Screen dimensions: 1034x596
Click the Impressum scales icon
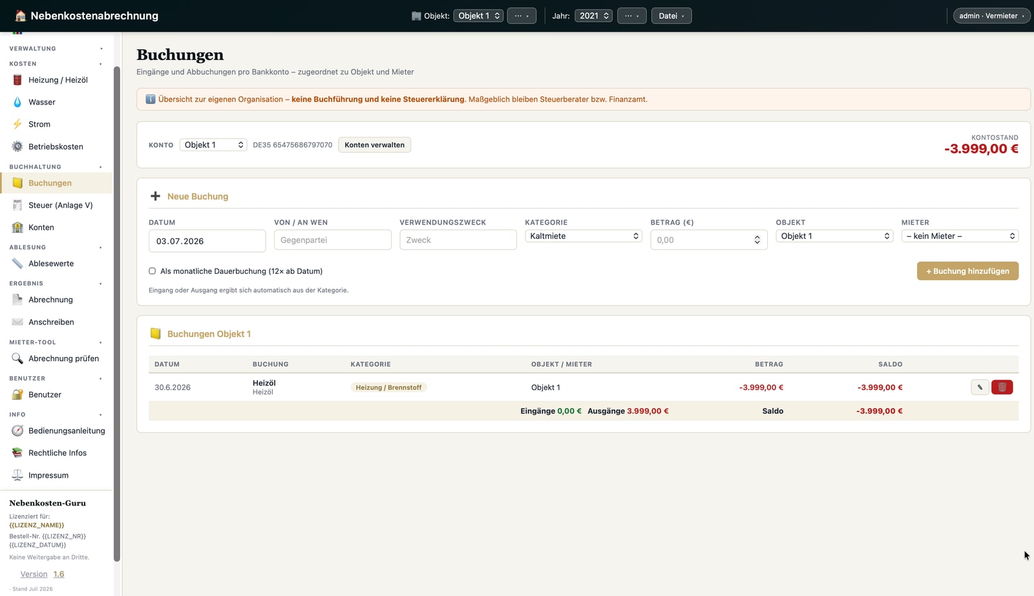17,475
